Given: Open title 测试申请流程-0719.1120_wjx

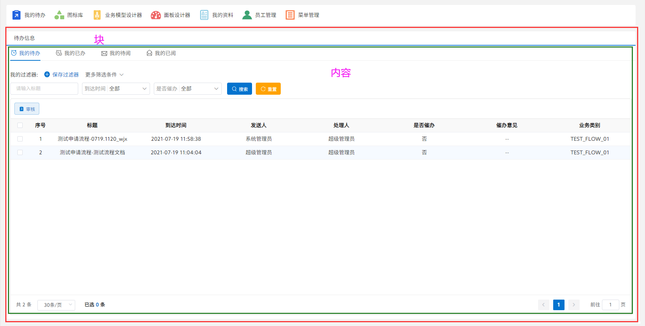Looking at the screenshot, I should pyautogui.click(x=93, y=139).
